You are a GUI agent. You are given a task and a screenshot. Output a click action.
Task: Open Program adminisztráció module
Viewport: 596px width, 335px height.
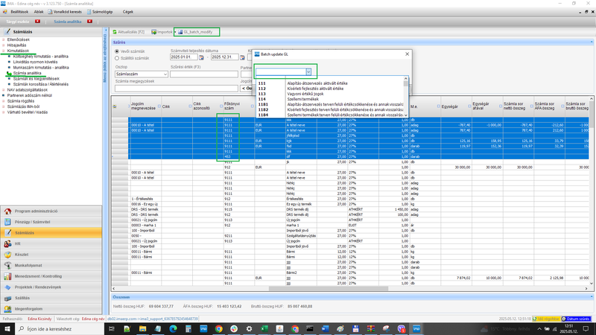tap(51, 211)
